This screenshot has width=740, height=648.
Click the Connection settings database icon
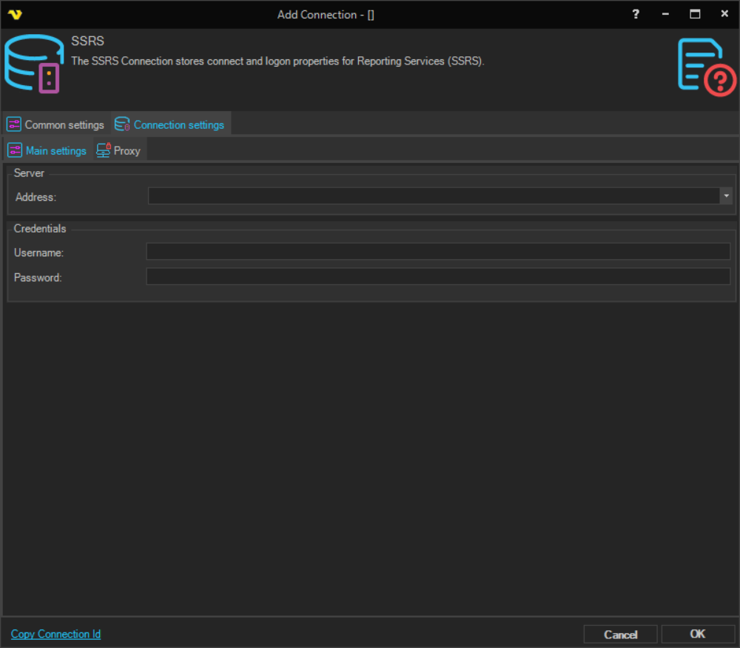(x=122, y=124)
